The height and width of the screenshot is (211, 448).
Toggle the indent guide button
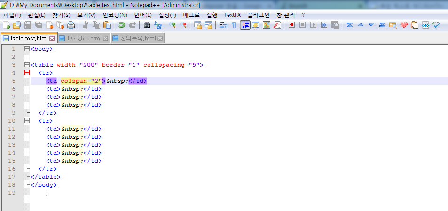tap(245, 25)
